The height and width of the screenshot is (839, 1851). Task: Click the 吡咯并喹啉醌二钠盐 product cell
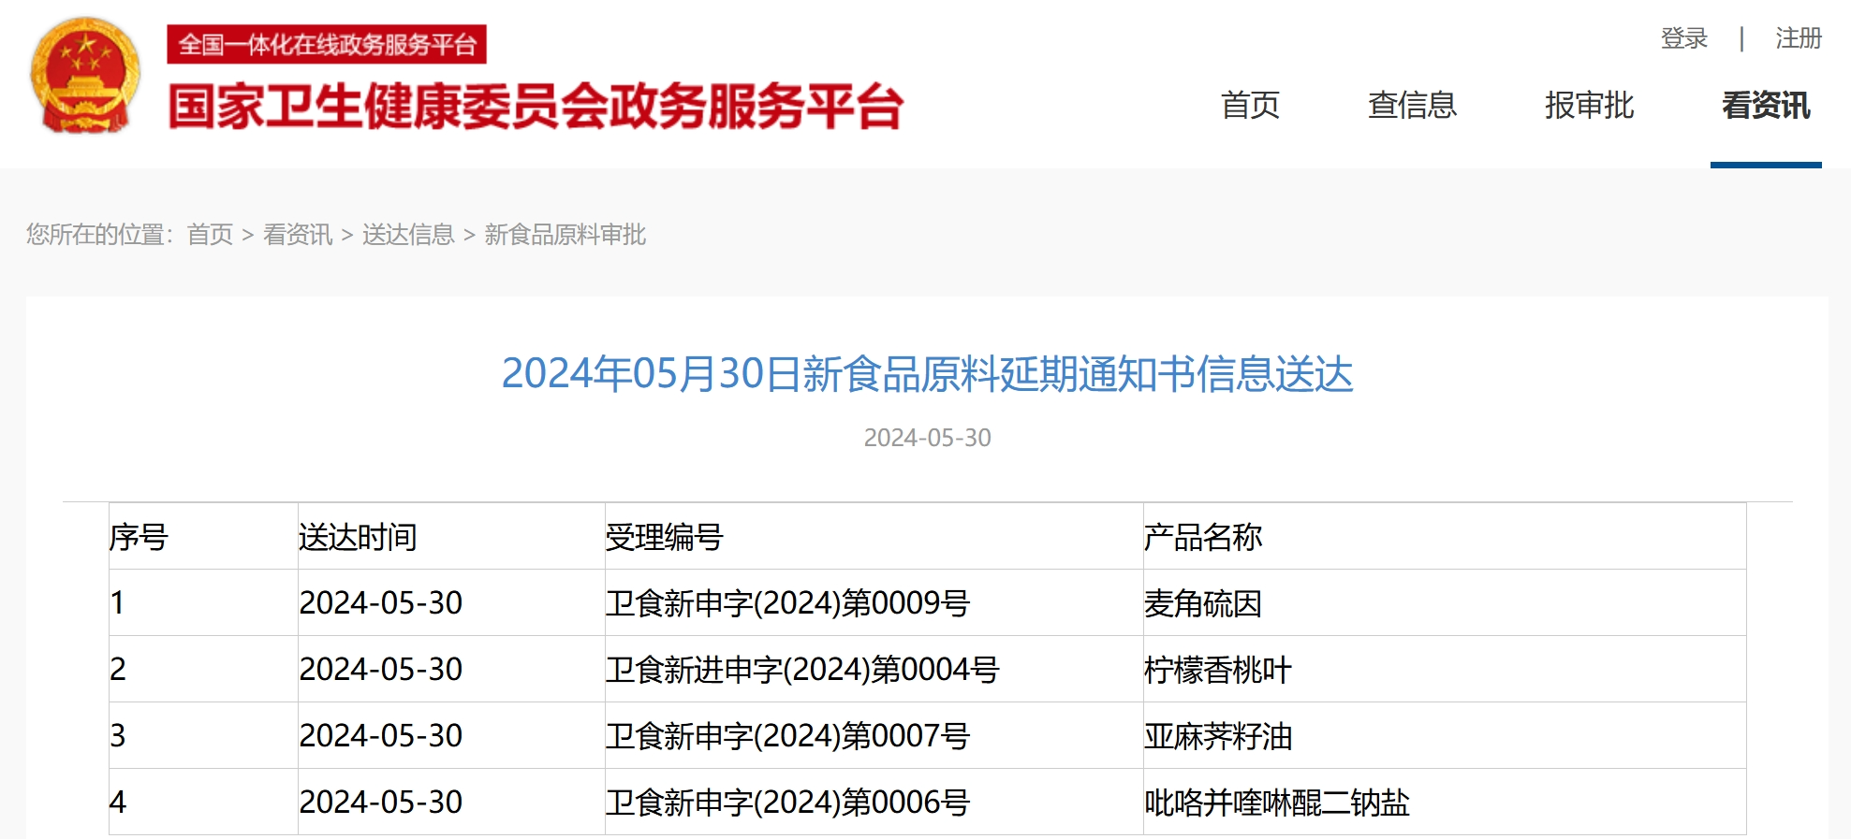1277,803
